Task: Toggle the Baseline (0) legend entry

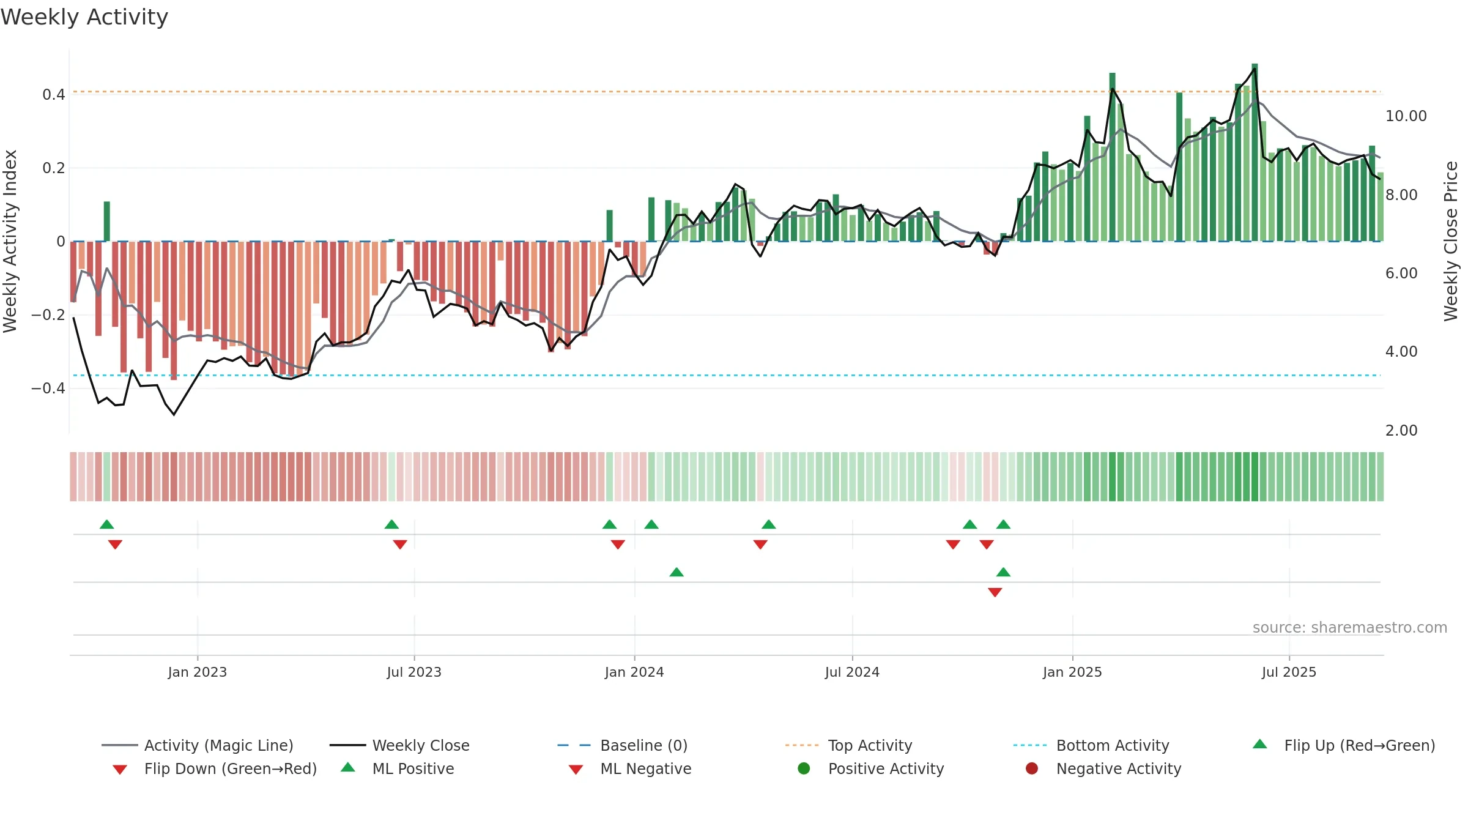Action: point(623,745)
